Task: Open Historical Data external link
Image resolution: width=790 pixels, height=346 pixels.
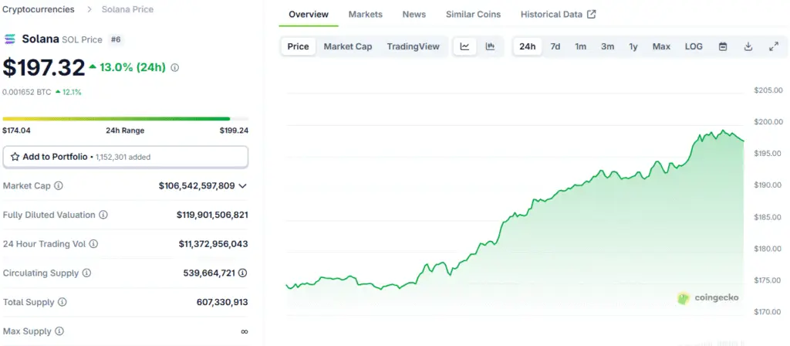Action: pos(559,14)
